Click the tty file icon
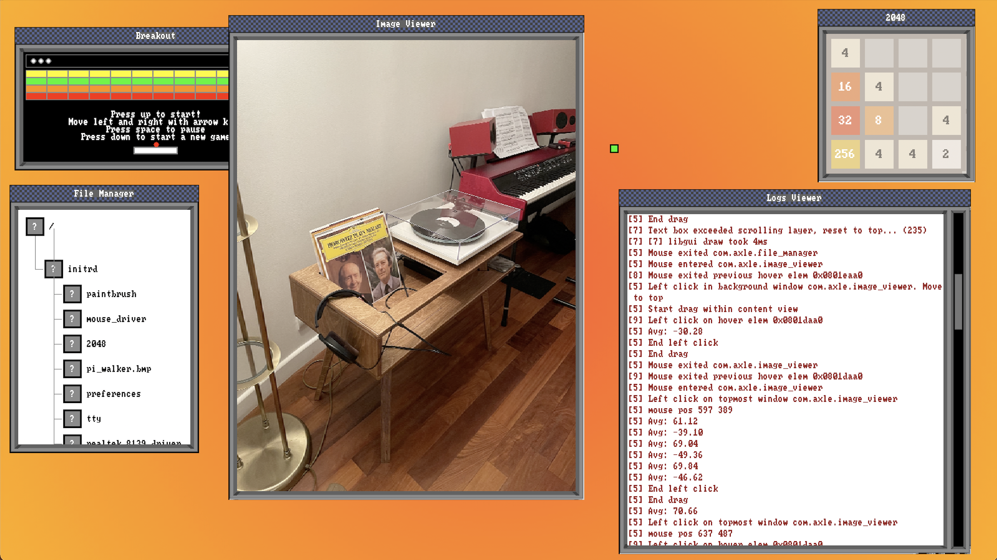The width and height of the screenshot is (997, 560). 73,419
